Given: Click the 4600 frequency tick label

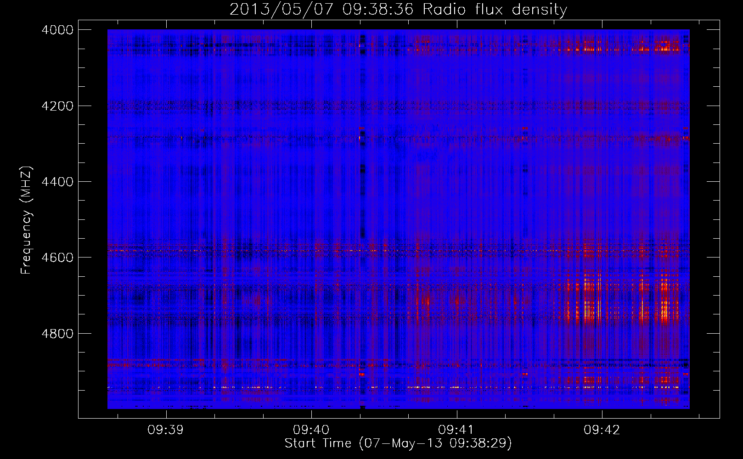Looking at the screenshot, I should [57, 257].
